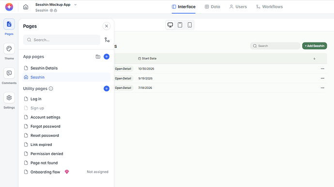Switch to the Data tab
This screenshot has height=187, width=334.
[x=213, y=7]
